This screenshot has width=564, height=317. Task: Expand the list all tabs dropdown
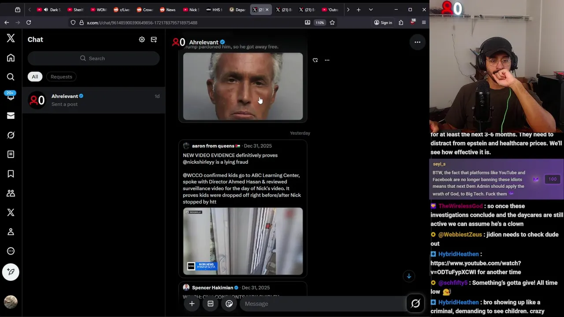(371, 10)
